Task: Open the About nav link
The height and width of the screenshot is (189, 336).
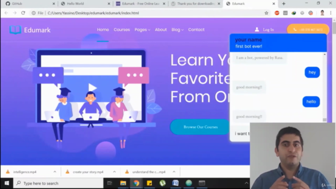Action: click(x=161, y=30)
